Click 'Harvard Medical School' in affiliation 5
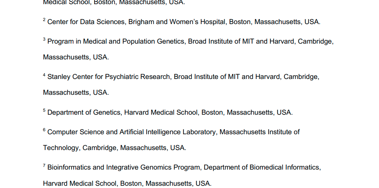Image resolution: width=379 pixels, height=188 pixels. (x=161, y=113)
